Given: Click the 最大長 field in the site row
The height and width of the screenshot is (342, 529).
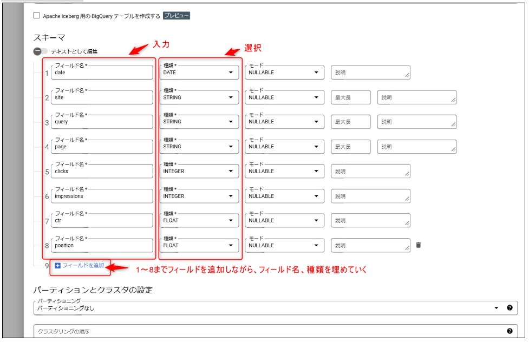Looking at the screenshot, I should point(350,97).
